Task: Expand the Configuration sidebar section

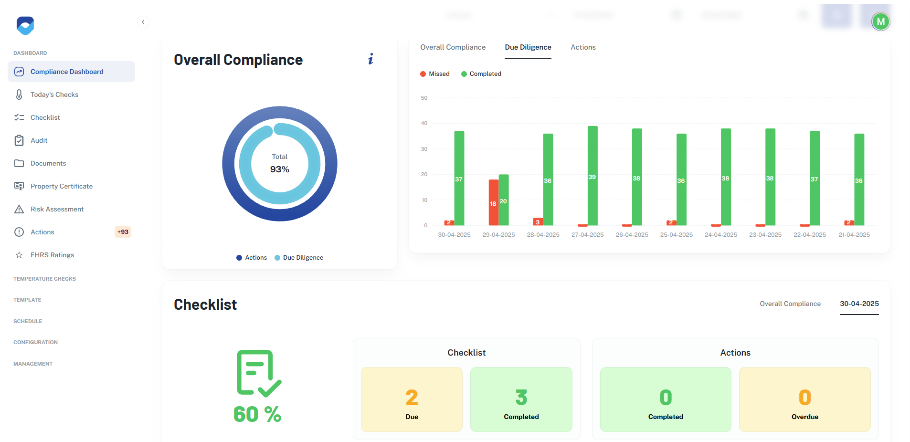Action: [35, 342]
